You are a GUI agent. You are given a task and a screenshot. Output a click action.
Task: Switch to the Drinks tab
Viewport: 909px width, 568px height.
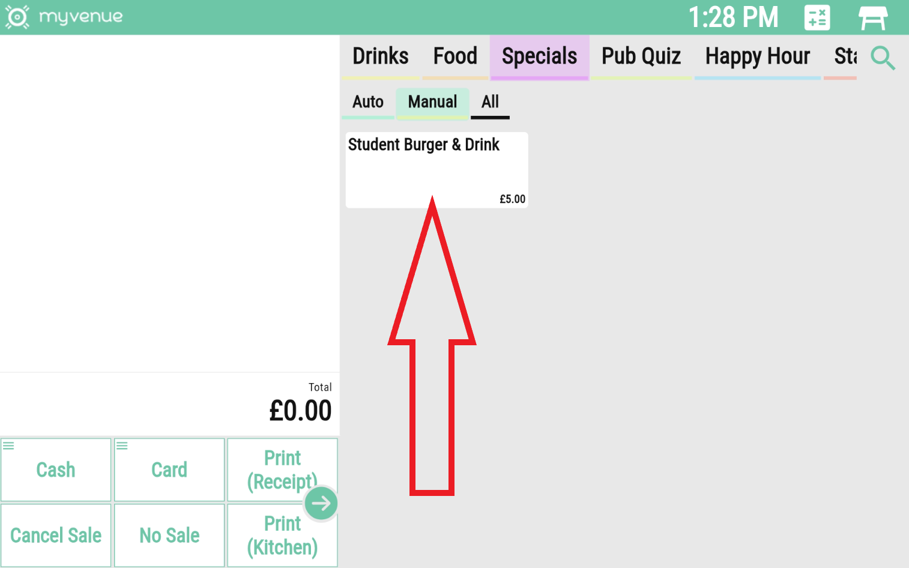click(x=380, y=56)
